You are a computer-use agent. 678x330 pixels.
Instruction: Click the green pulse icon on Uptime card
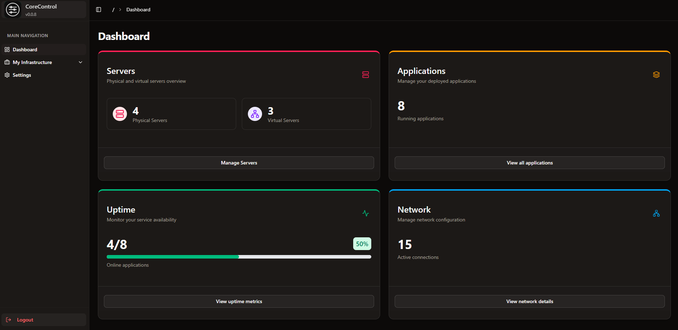365,213
